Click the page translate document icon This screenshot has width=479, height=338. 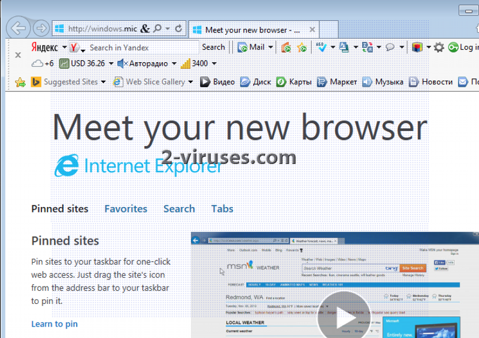344,47
